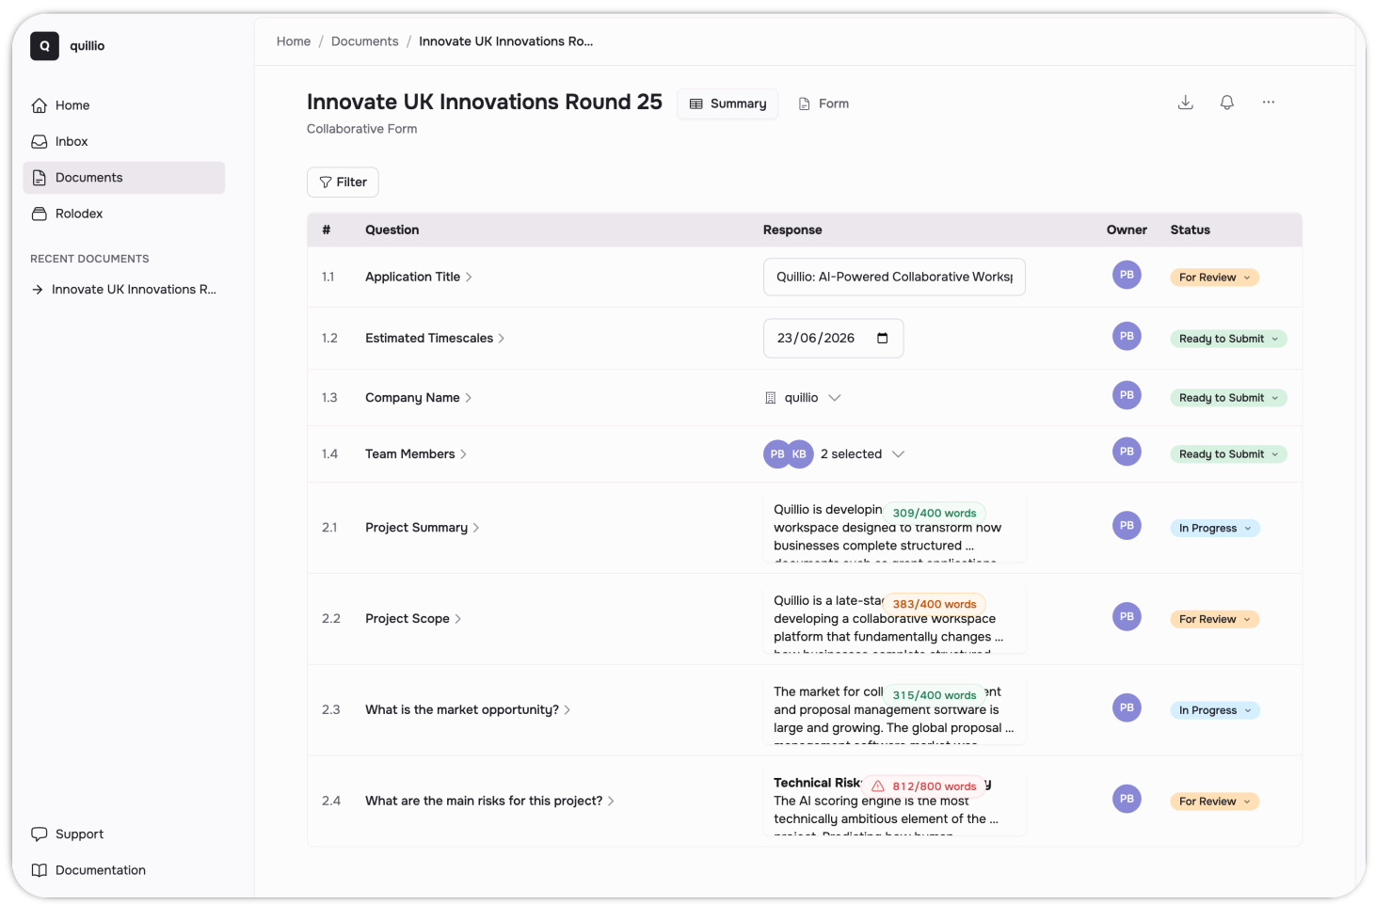The width and height of the screenshot is (1375, 921).
Task: Open notifications via the bell icon
Action: (x=1226, y=102)
